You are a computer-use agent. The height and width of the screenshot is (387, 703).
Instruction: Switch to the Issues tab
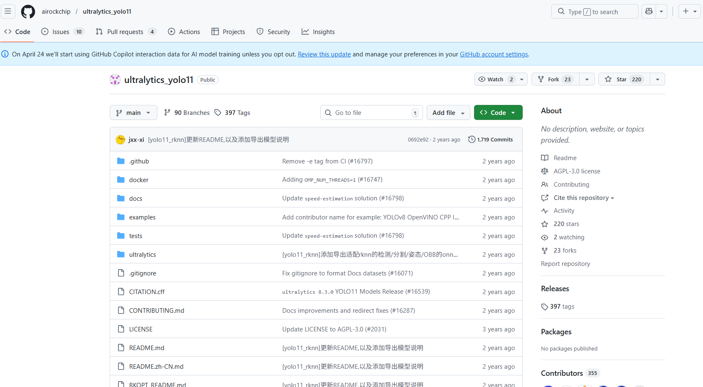63,32
